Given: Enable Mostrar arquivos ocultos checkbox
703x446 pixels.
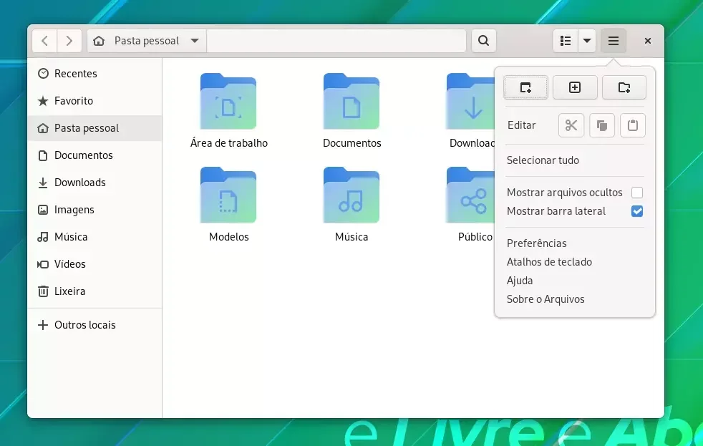Looking at the screenshot, I should pyautogui.click(x=636, y=193).
